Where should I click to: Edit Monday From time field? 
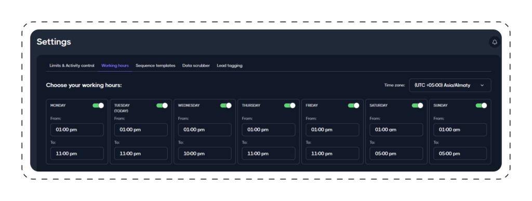point(77,129)
